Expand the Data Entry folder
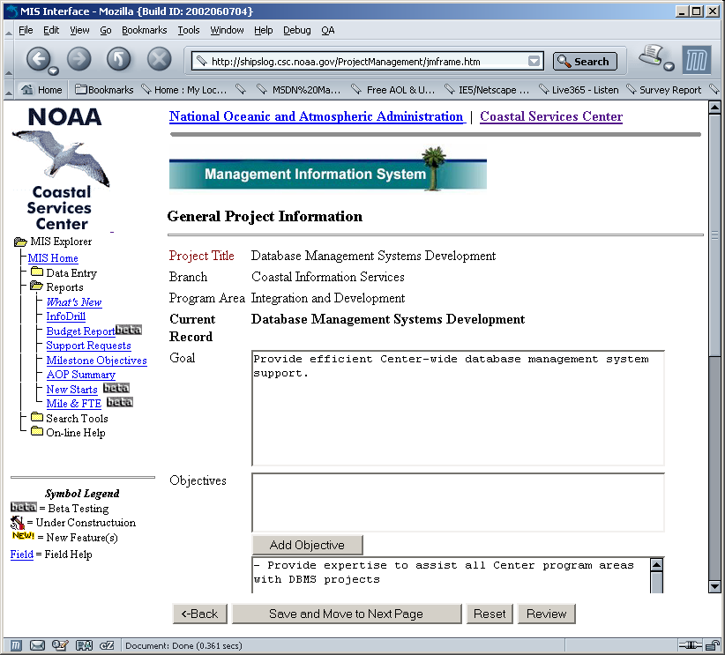Image resolution: width=725 pixels, height=655 pixels. [37, 272]
